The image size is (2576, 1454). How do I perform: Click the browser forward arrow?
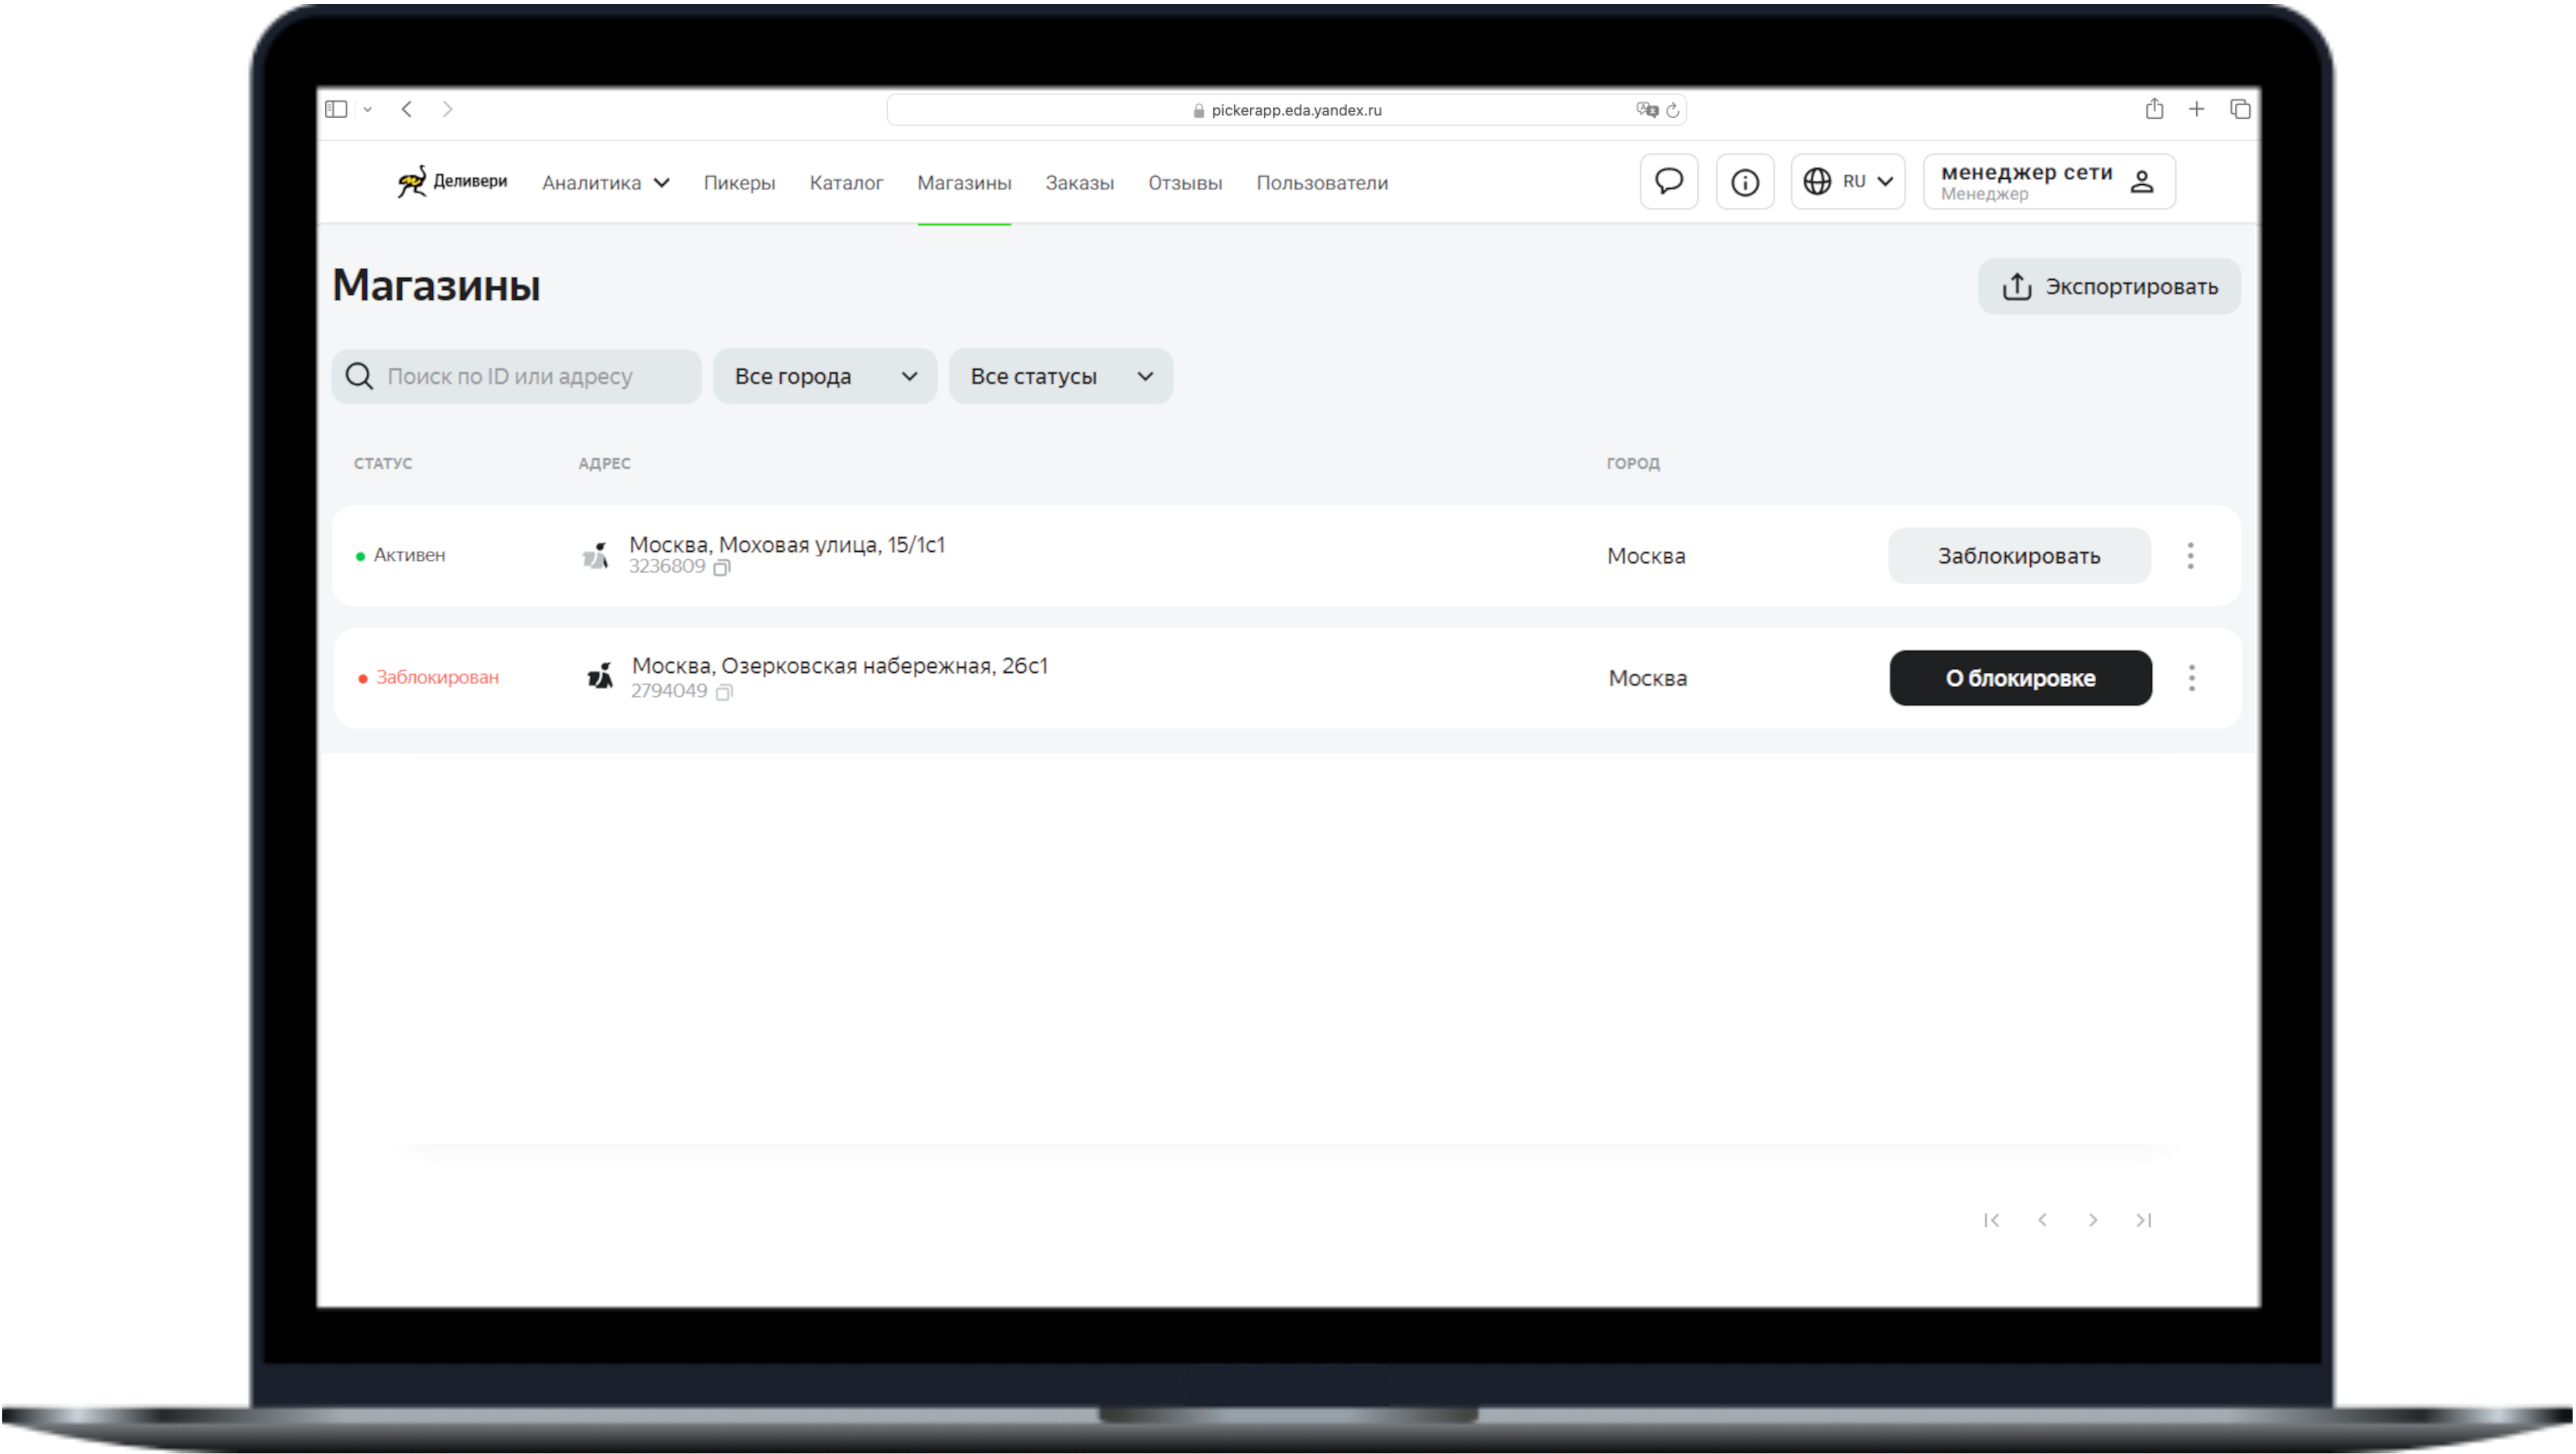click(x=447, y=109)
